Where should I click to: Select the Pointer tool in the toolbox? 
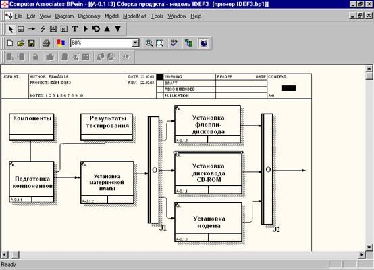point(11,29)
